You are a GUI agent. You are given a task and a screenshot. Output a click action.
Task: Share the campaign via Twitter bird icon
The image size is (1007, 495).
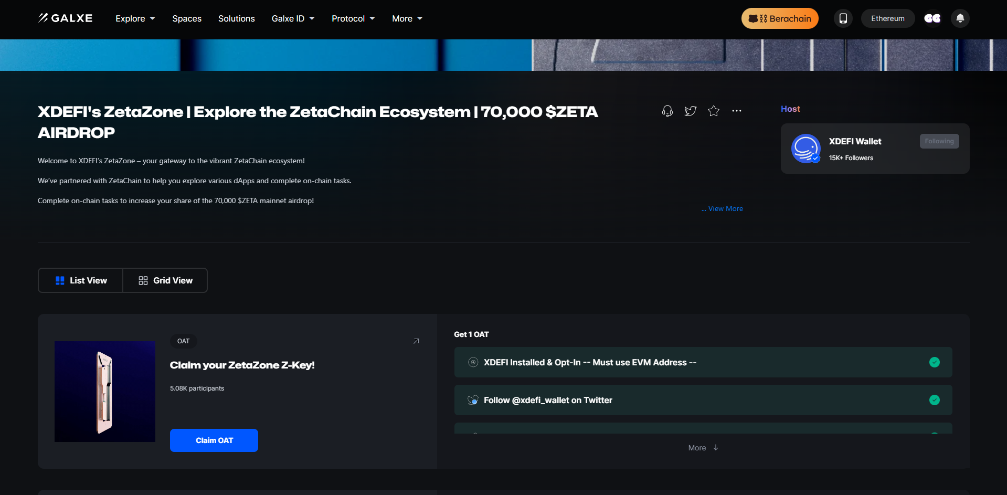(x=690, y=111)
